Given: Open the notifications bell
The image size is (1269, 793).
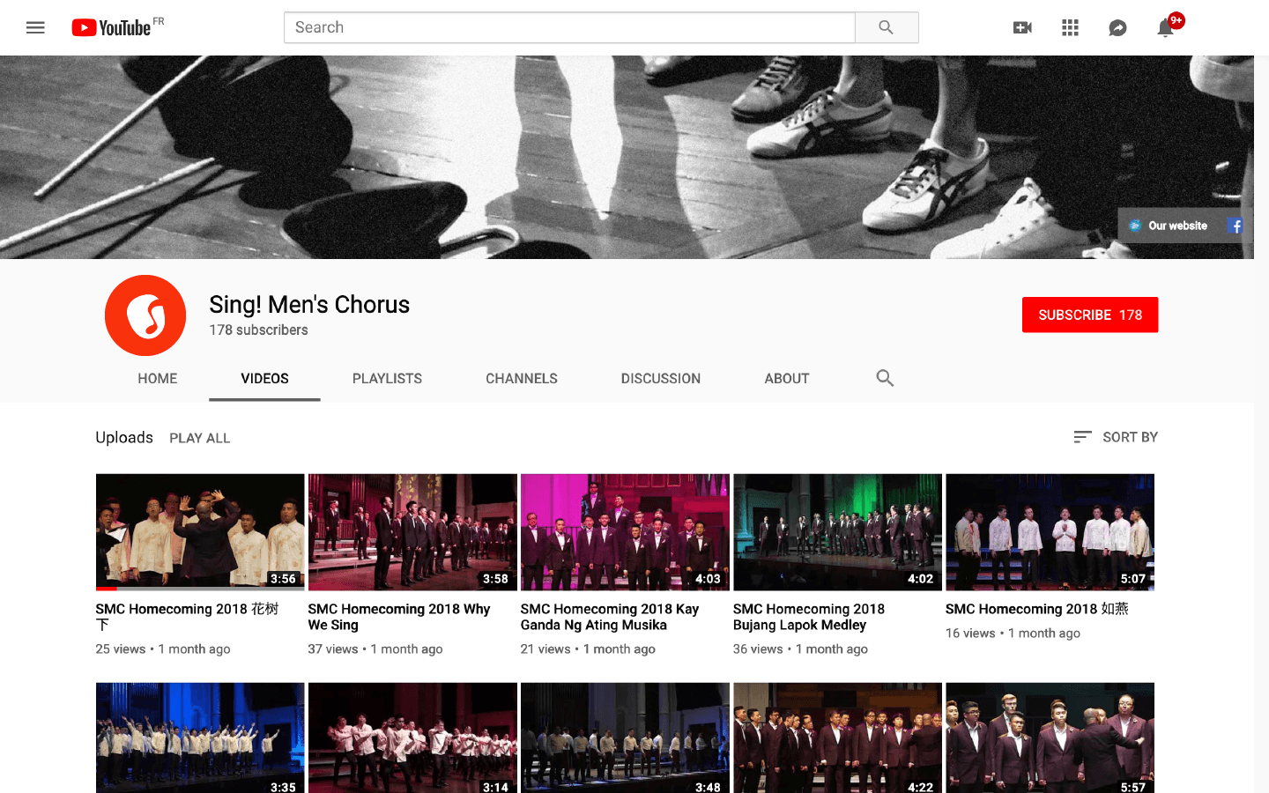Looking at the screenshot, I should pyautogui.click(x=1165, y=27).
